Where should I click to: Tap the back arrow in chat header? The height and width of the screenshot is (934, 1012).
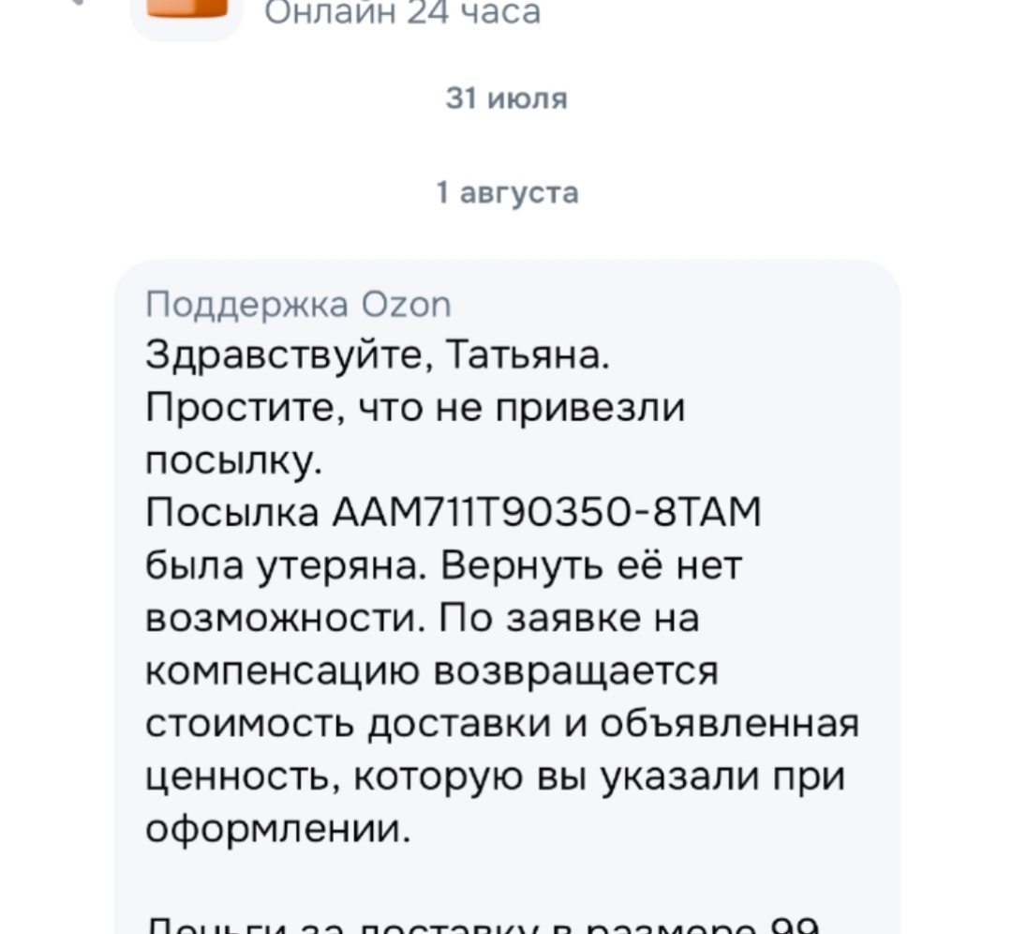(x=75, y=5)
